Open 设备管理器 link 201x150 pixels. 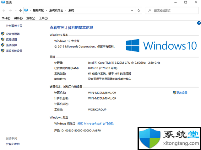point(13,34)
